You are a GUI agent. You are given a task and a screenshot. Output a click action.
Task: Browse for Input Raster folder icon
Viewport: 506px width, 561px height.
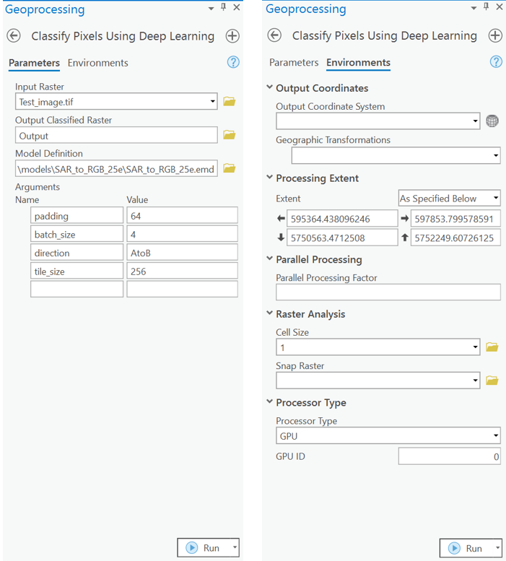(x=230, y=102)
